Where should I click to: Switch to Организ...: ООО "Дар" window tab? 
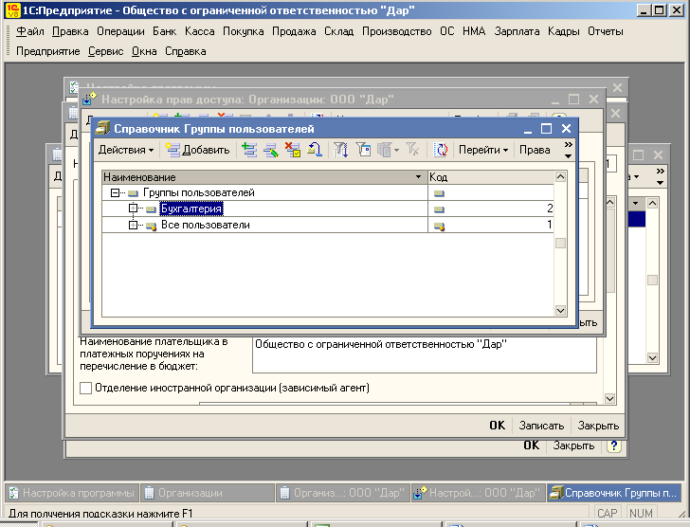click(343, 493)
